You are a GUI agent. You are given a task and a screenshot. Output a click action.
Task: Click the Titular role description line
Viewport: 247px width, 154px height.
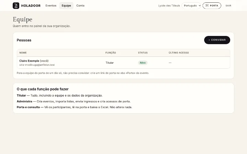60,95
